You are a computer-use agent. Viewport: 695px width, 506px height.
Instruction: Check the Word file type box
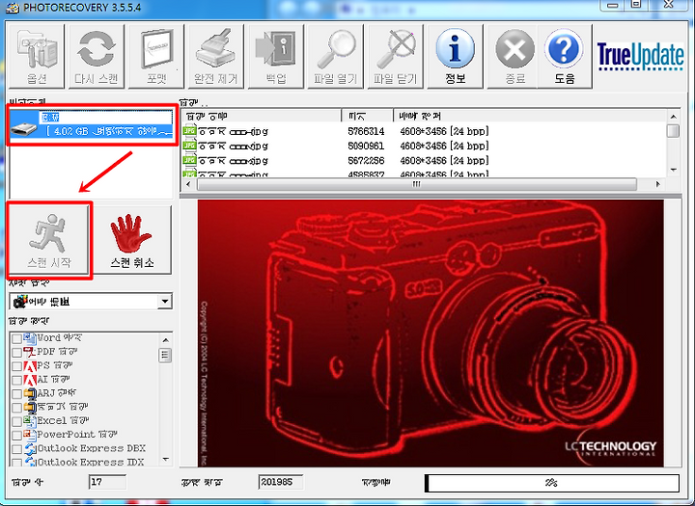click(x=16, y=339)
